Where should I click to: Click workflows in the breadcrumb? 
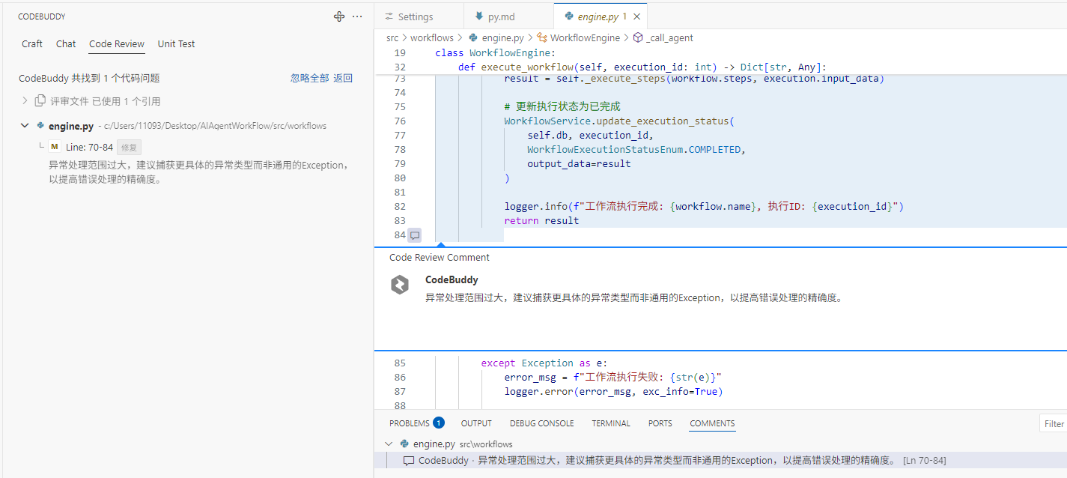tap(432, 37)
